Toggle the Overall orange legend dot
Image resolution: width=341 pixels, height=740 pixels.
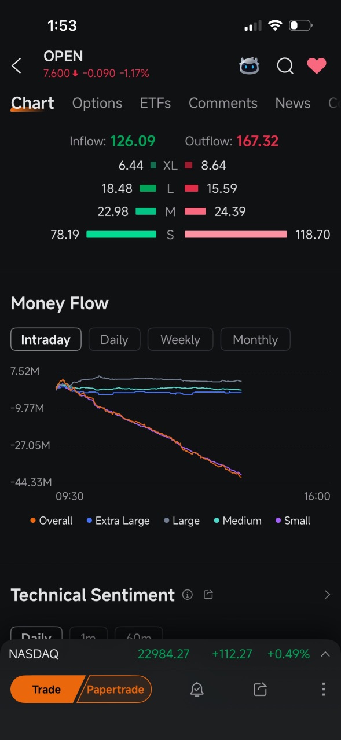tap(33, 521)
